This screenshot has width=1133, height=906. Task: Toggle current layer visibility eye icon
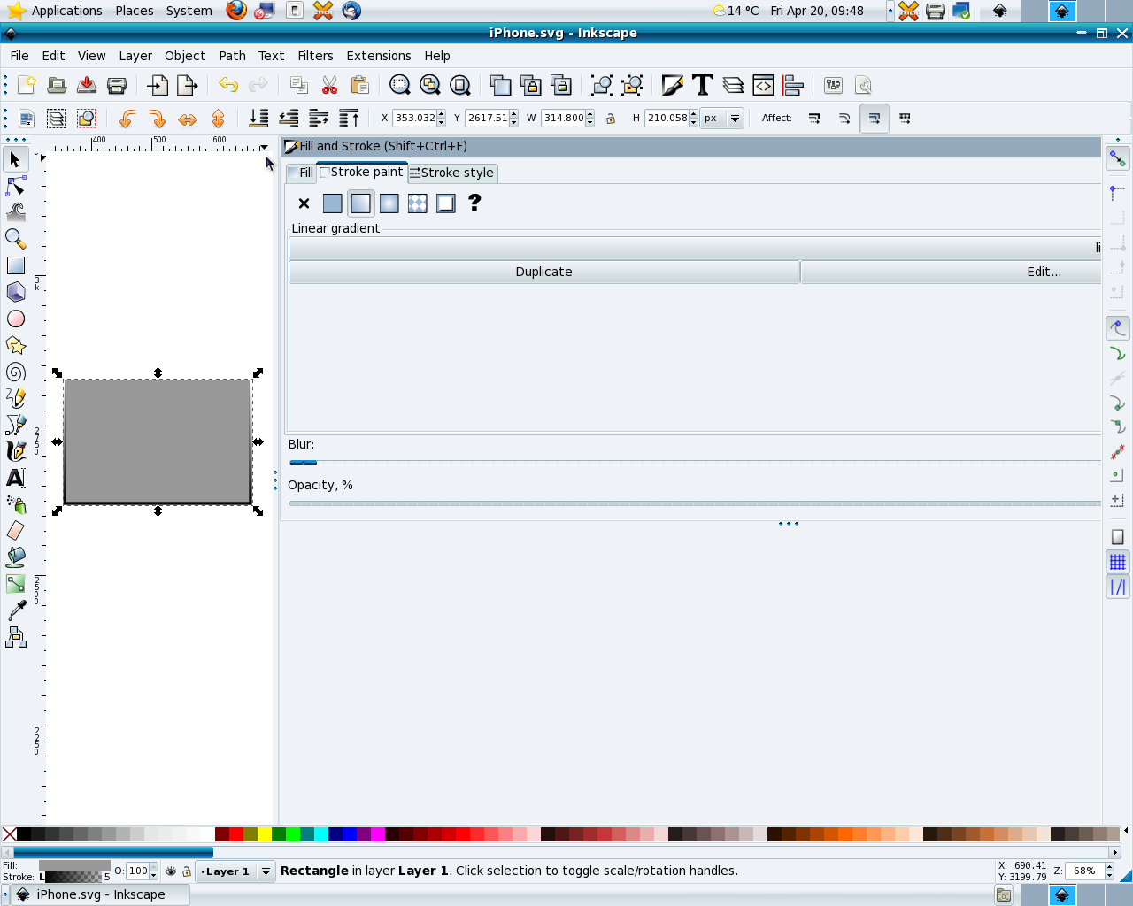(171, 871)
